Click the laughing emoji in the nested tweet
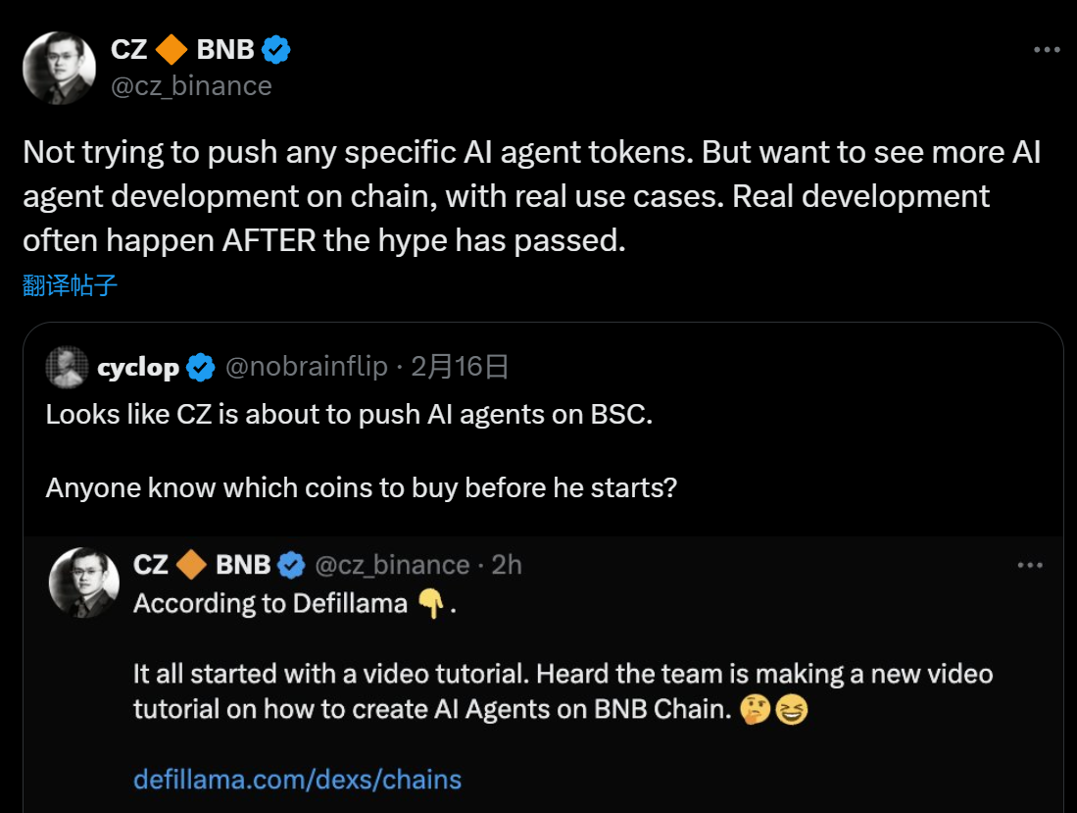 click(x=791, y=709)
